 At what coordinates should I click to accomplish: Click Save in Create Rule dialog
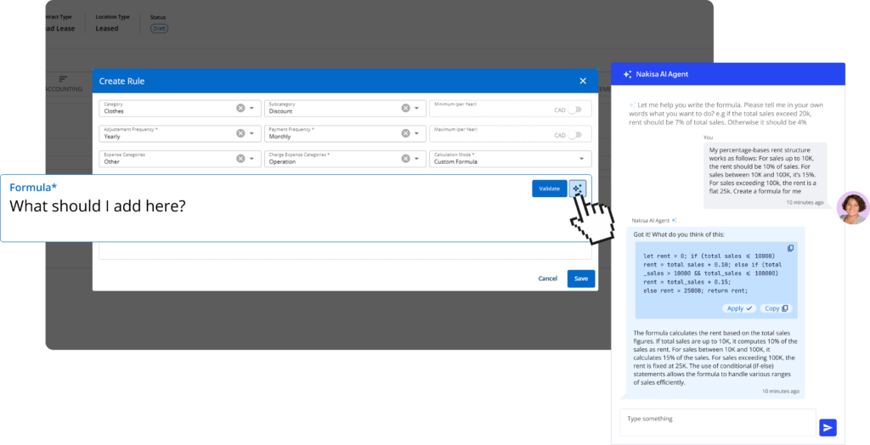[581, 279]
